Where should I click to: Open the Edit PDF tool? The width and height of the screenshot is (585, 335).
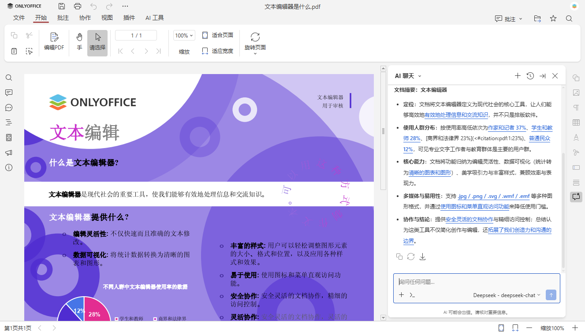pos(54,41)
